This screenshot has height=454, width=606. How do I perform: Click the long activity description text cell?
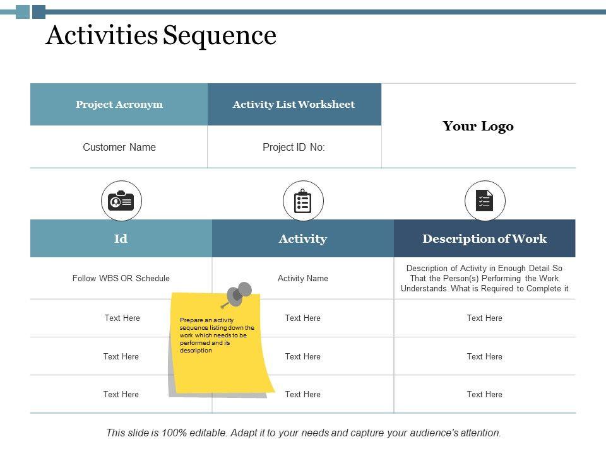pyautogui.click(x=485, y=278)
